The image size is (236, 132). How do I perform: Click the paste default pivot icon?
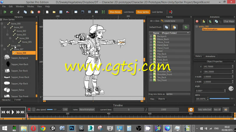pyautogui.click(x=174, y=27)
